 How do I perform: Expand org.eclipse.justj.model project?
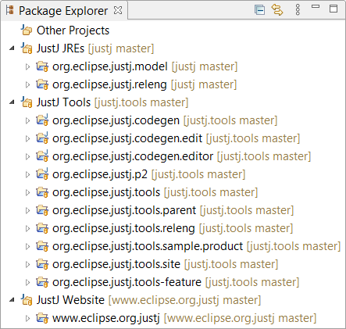27,66
